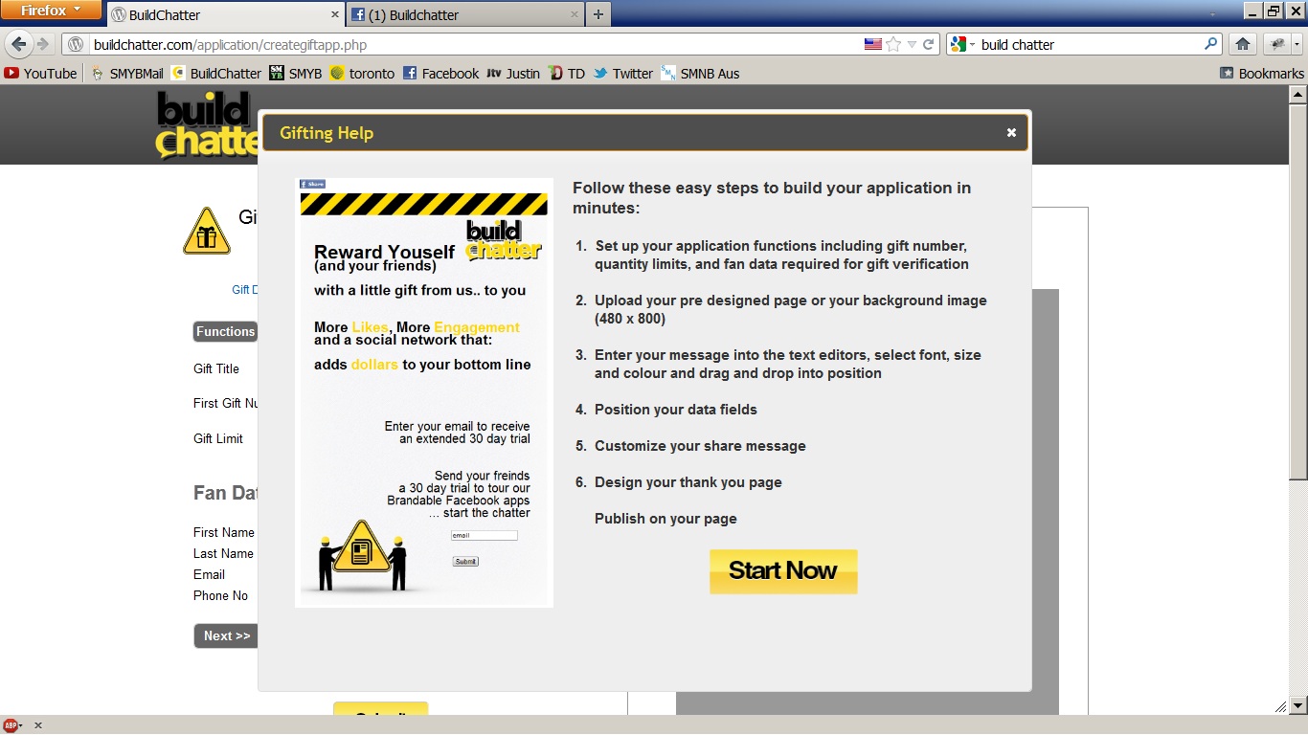
Task: Click the US flag icon in the address bar
Action: [x=872, y=44]
